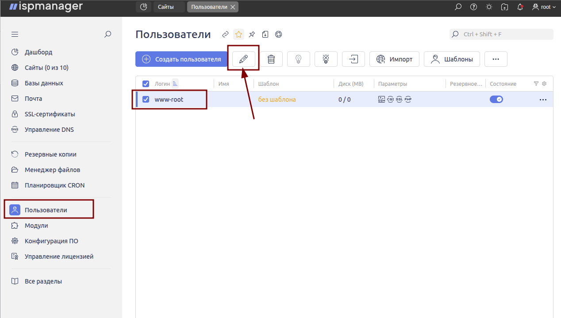
Task: Click the pencil edit user icon
Action: coord(243,59)
